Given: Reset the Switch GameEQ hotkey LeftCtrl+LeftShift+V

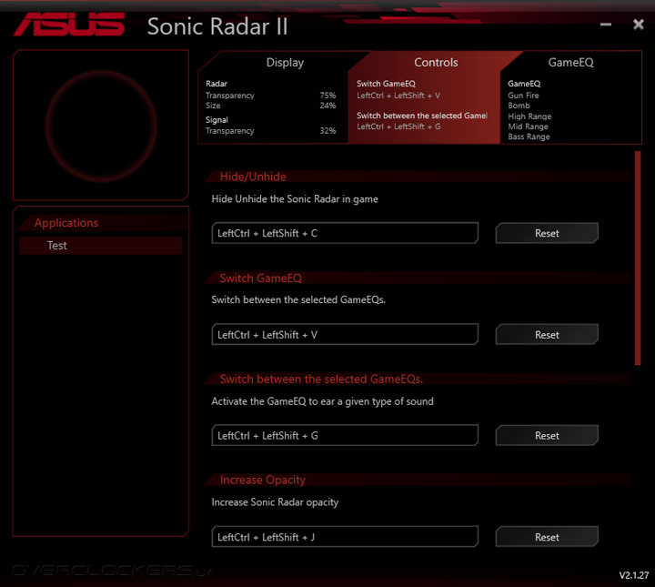Looking at the screenshot, I should 547,335.
